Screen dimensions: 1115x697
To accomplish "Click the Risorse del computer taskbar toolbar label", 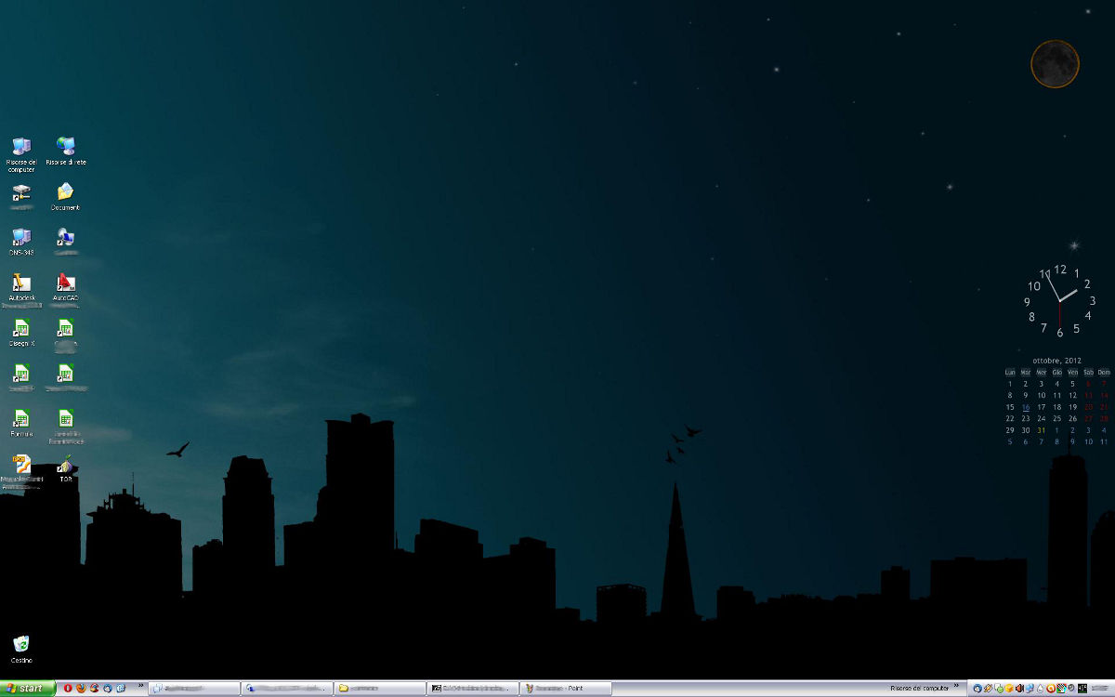I will [x=918, y=689].
